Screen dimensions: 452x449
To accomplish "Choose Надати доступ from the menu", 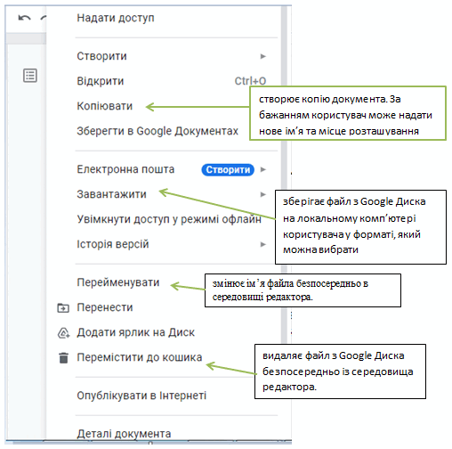I will tap(116, 18).
